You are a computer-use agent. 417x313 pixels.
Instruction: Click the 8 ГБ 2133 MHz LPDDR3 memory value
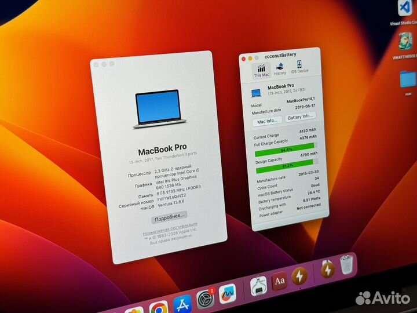178,190
